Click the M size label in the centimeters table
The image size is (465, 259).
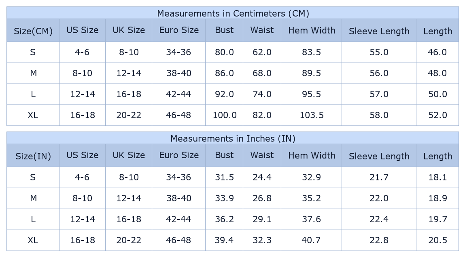pyautogui.click(x=33, y=73)
